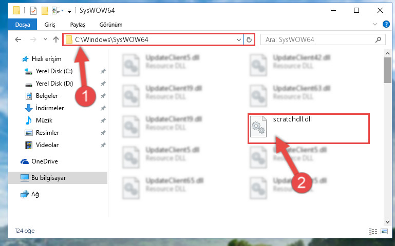Image resolution: width=395 pixels, height=246 pixels.
Task: Click the Properties icon in title bar
Action: coord(33,11)
